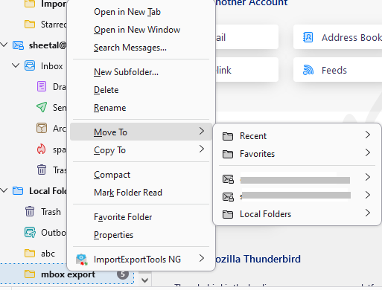
Task: Click the Inbox tray icon
Action: point(30,66)
